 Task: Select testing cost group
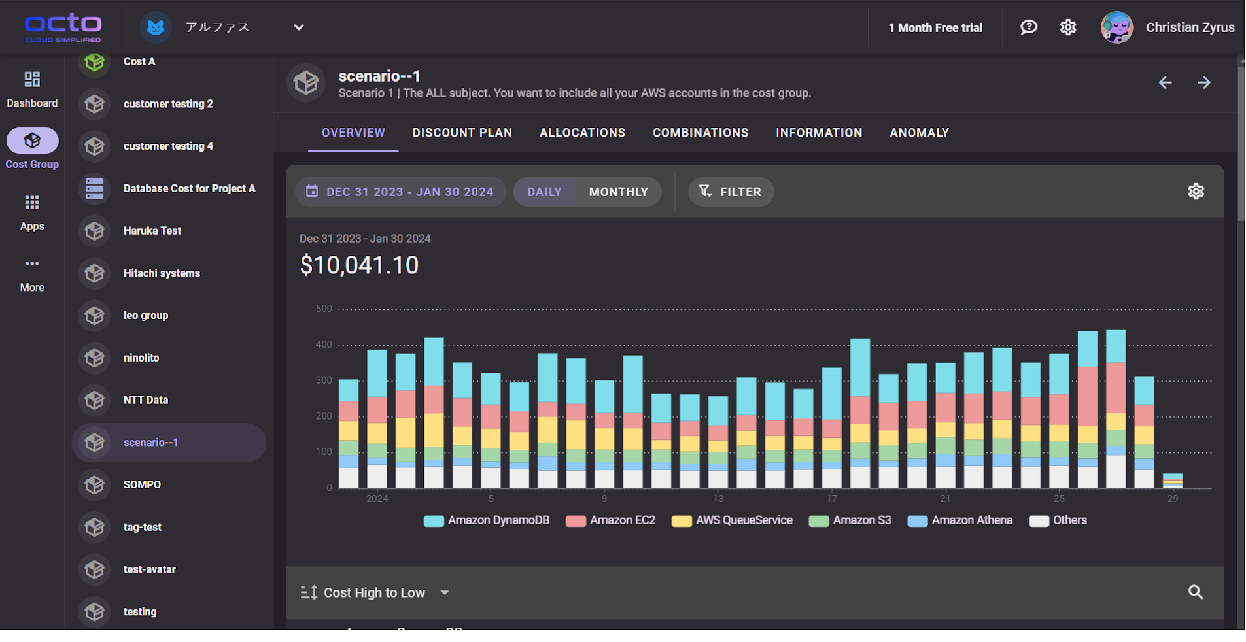coord(169,612)
